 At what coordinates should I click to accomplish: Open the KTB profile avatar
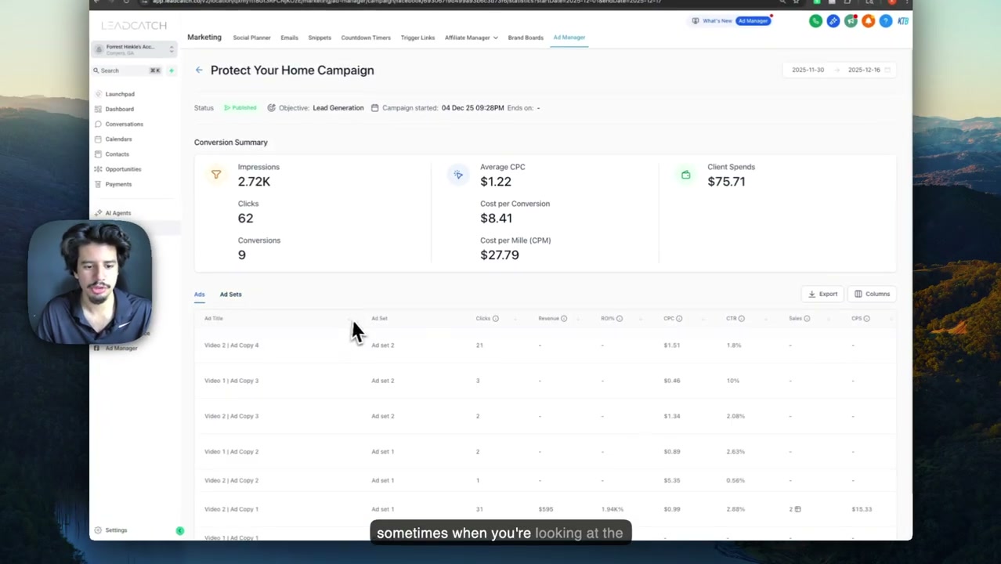coord(903,21)
